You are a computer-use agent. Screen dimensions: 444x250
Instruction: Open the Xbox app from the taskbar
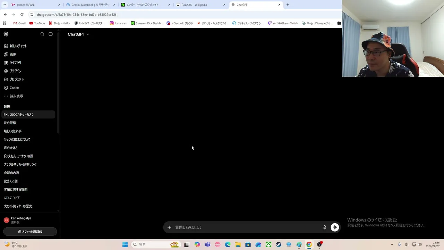[268, 244]
